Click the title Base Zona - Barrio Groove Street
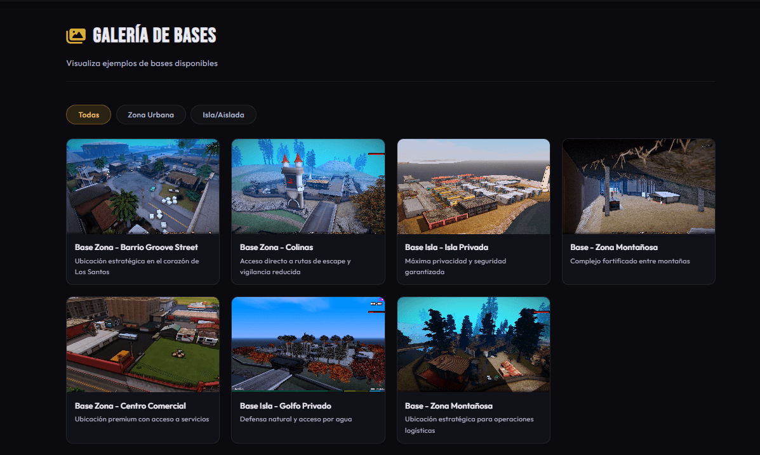The image size is (760, 455). tap(137, 247)
